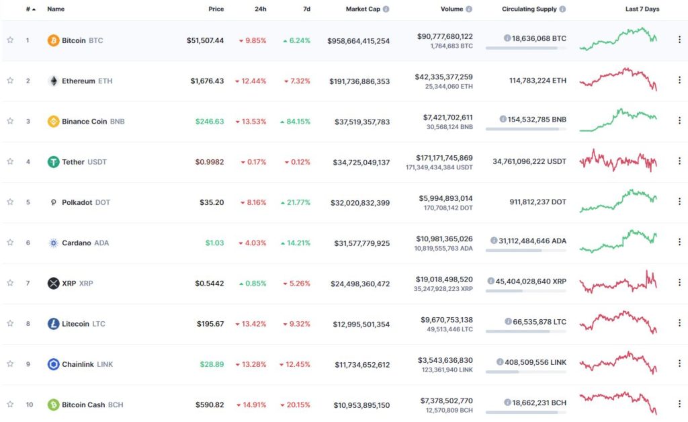Click the Litecoin logo icon
The width and height of the screenshot is (688, 422).
pos(53,324)
